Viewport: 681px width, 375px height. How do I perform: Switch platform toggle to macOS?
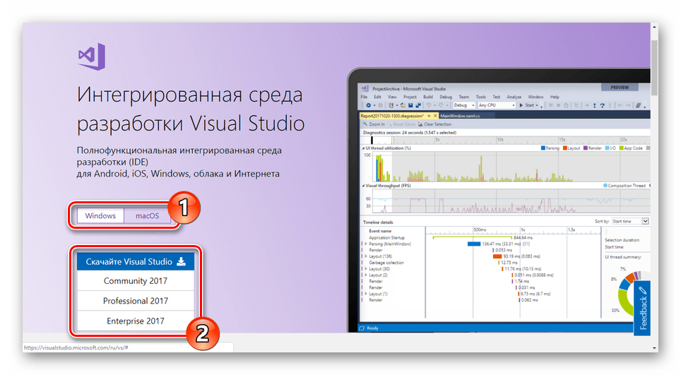click(x=147, y=216)
